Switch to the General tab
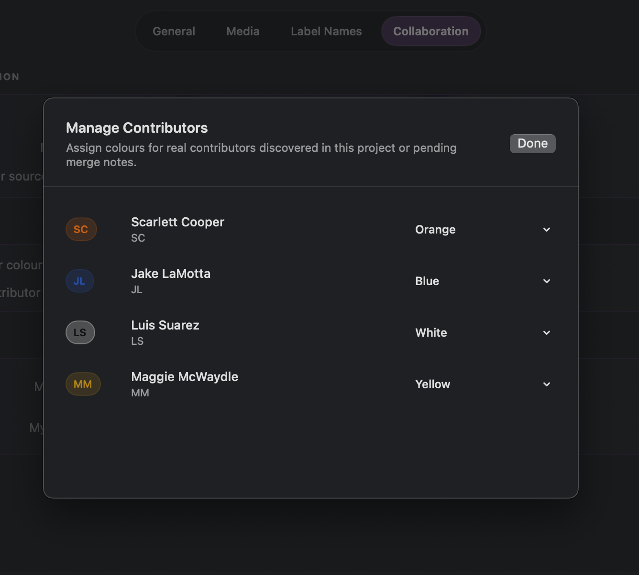The width and height of the screenshot is (639, 575). click(x=174, y=31)
